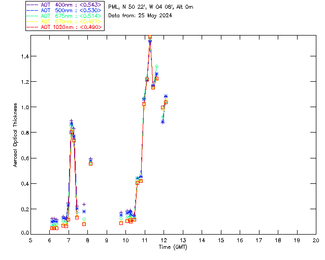The width and height of the screenshot is (325, 260).
Task: Click the 'Data from: 25 May 2024' text
Action: [140, 16]
